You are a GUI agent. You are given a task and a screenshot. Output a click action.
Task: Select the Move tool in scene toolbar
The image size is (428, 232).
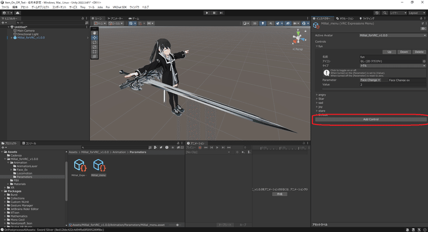[x=95, y=38]
